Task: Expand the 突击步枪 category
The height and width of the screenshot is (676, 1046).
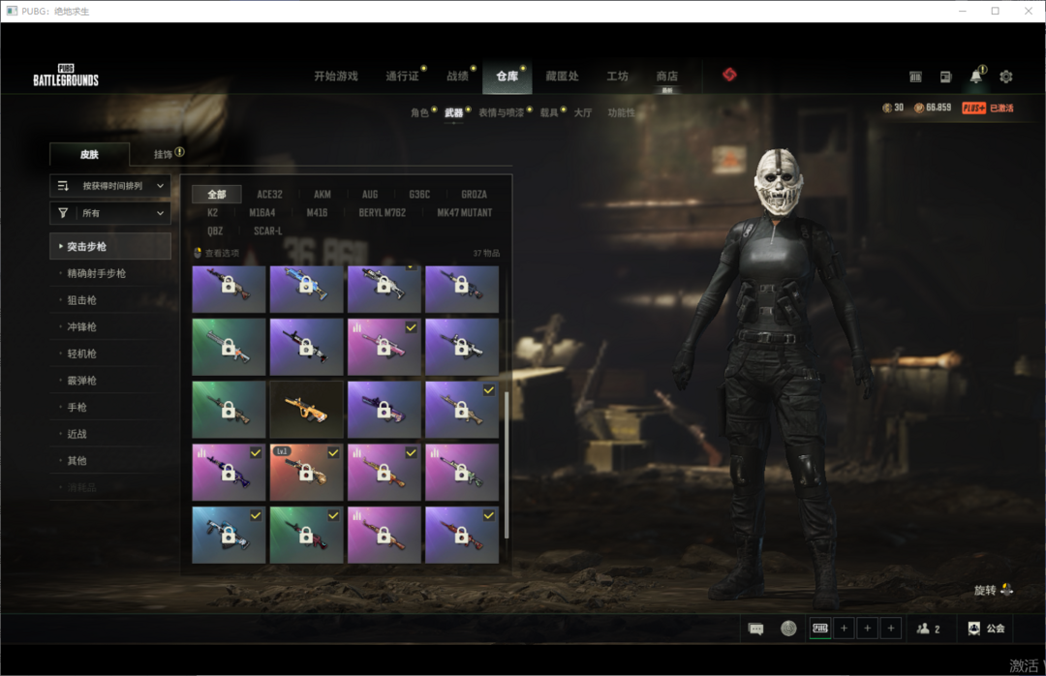Action: click(110, 246)
